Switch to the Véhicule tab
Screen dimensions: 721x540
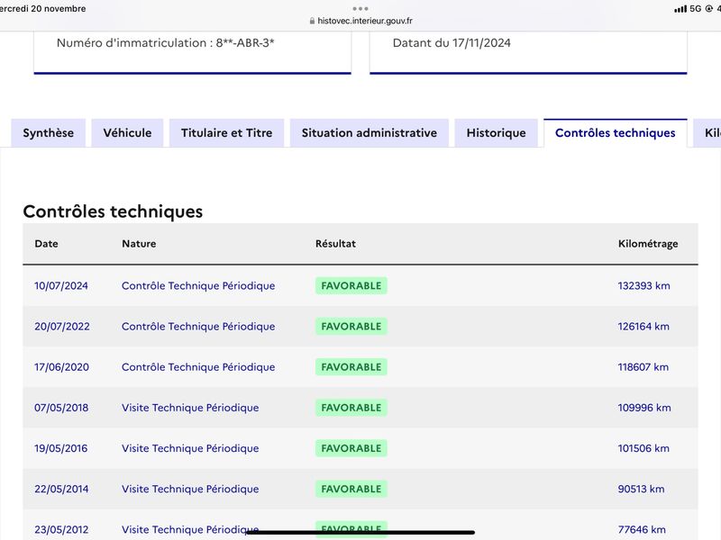point(127,133)
